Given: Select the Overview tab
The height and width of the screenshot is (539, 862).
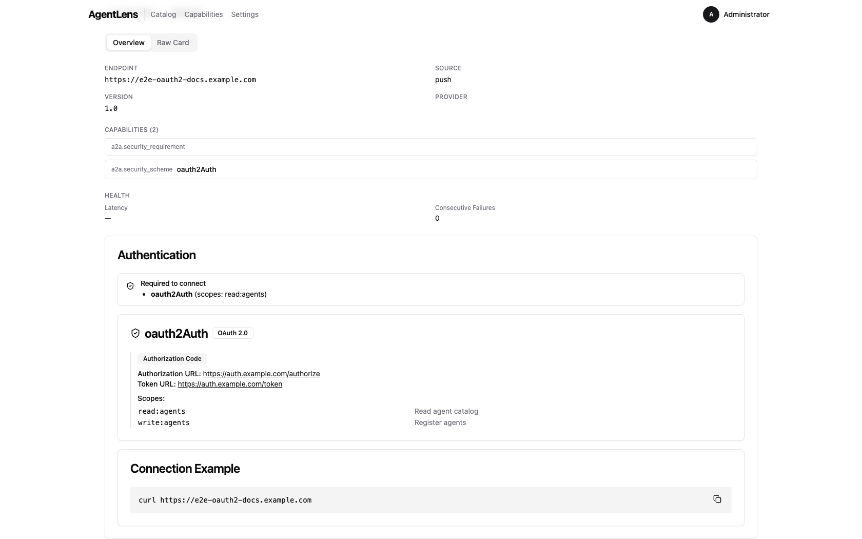Looking at the screenshot, I should click(128, 43).
